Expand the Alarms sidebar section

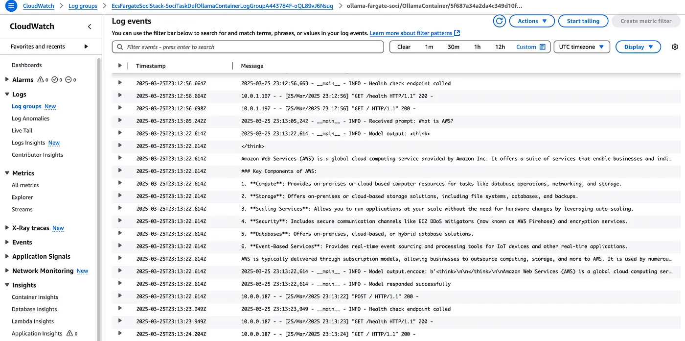[7, 79]
